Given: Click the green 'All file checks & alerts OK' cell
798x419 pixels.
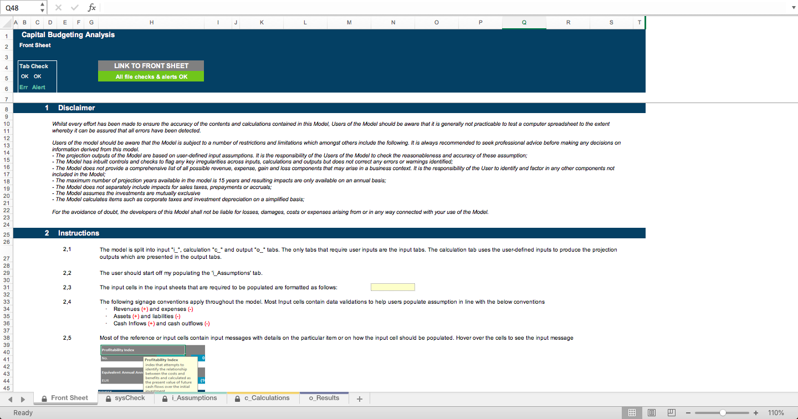Looking at the screenshot, I should point(151,76).
